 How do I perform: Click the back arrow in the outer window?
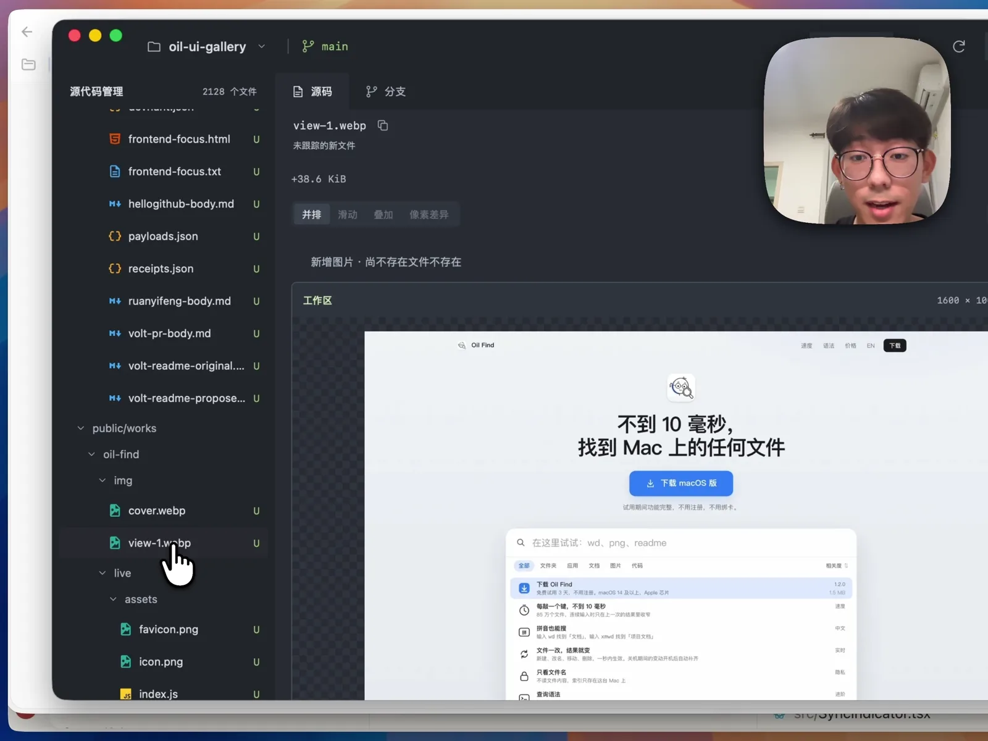click(27, 32)
